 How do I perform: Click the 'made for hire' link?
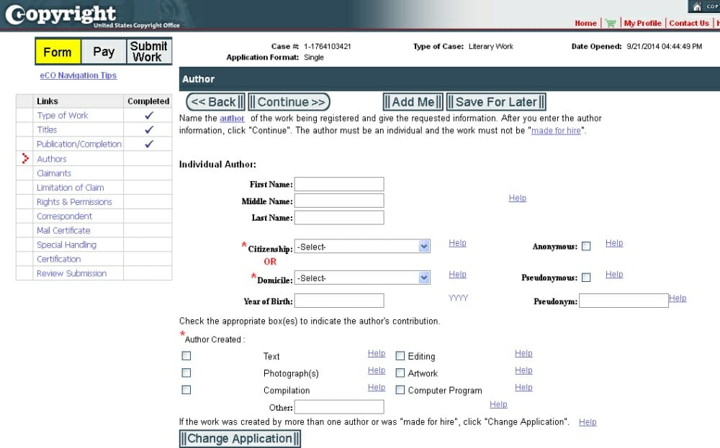click(x=556, y=131)
